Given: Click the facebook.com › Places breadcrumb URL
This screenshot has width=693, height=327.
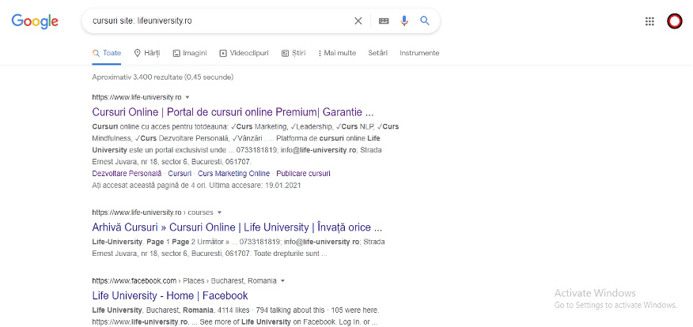Looking at the screenshot, I should (x=184, y=280).
